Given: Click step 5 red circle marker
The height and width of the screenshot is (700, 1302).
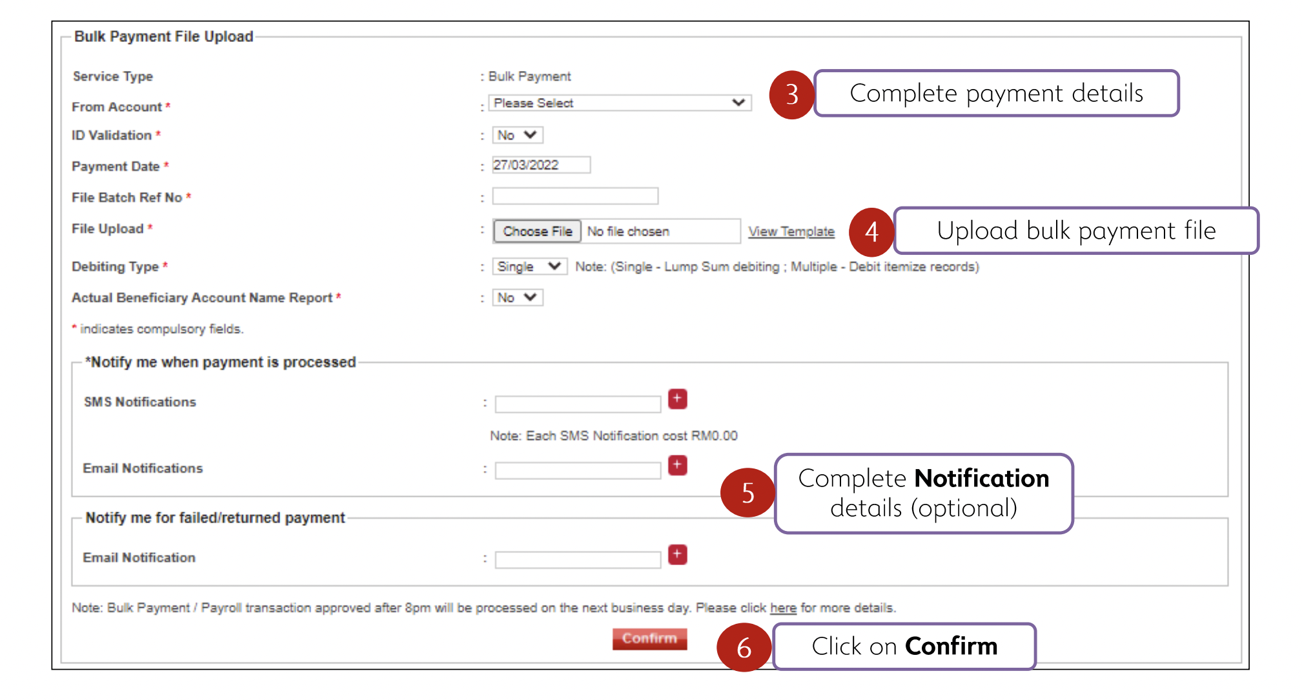Looking at the screenshot, I should (x=748, y=493).
